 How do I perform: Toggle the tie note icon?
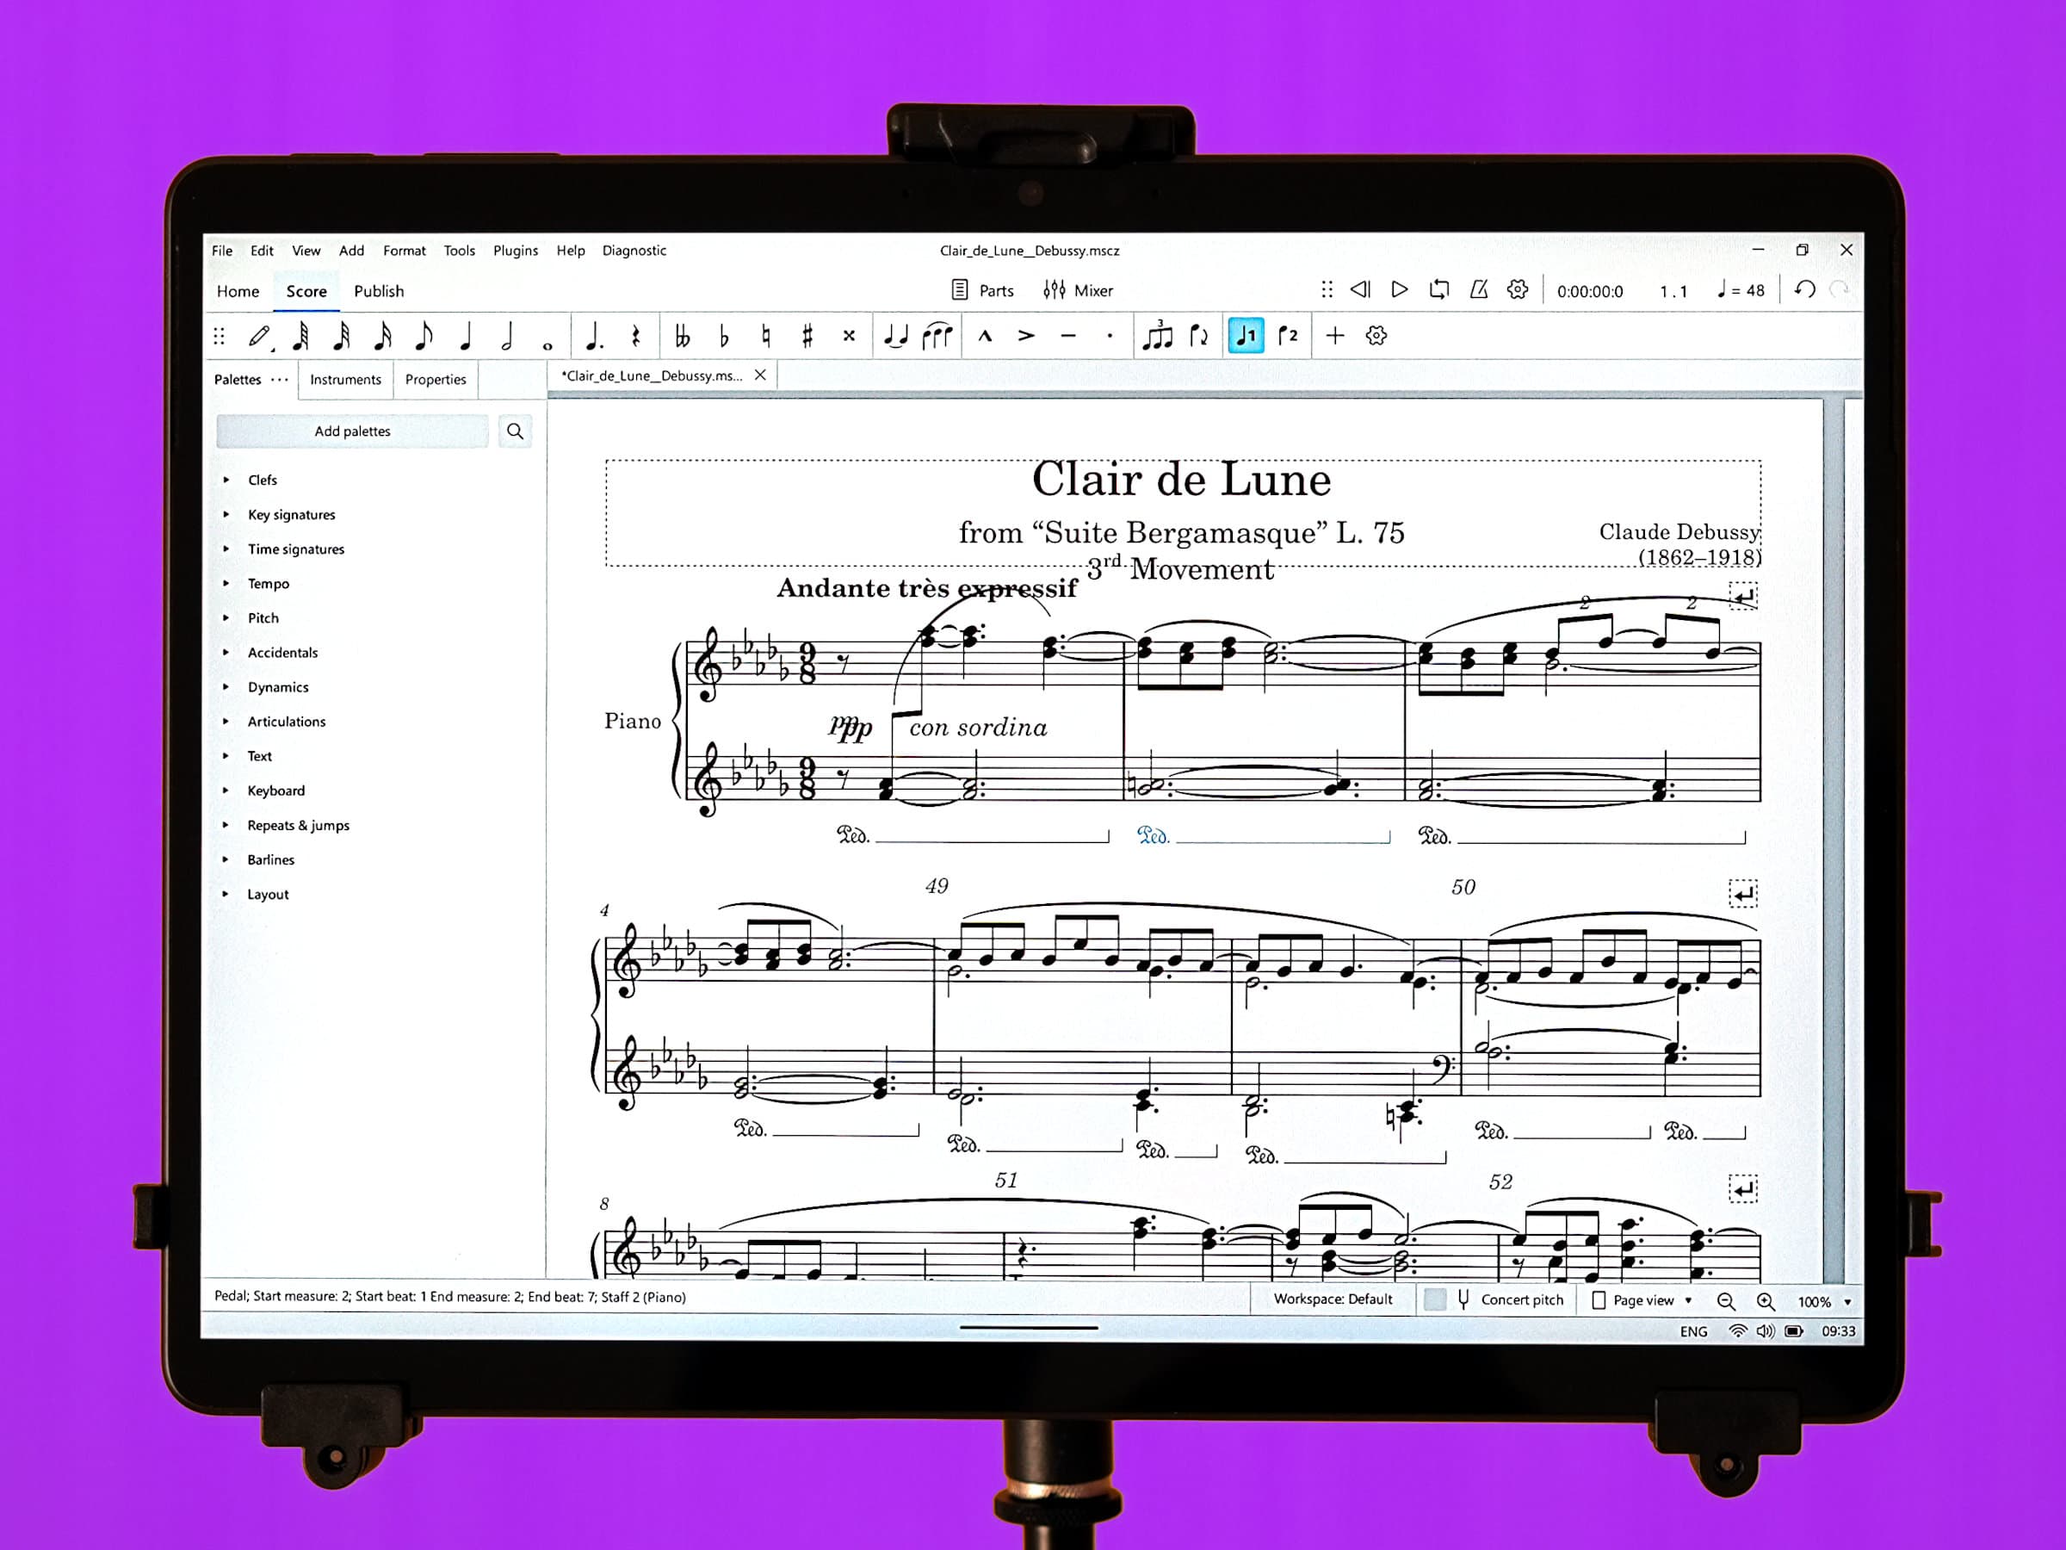coord(893,335)
